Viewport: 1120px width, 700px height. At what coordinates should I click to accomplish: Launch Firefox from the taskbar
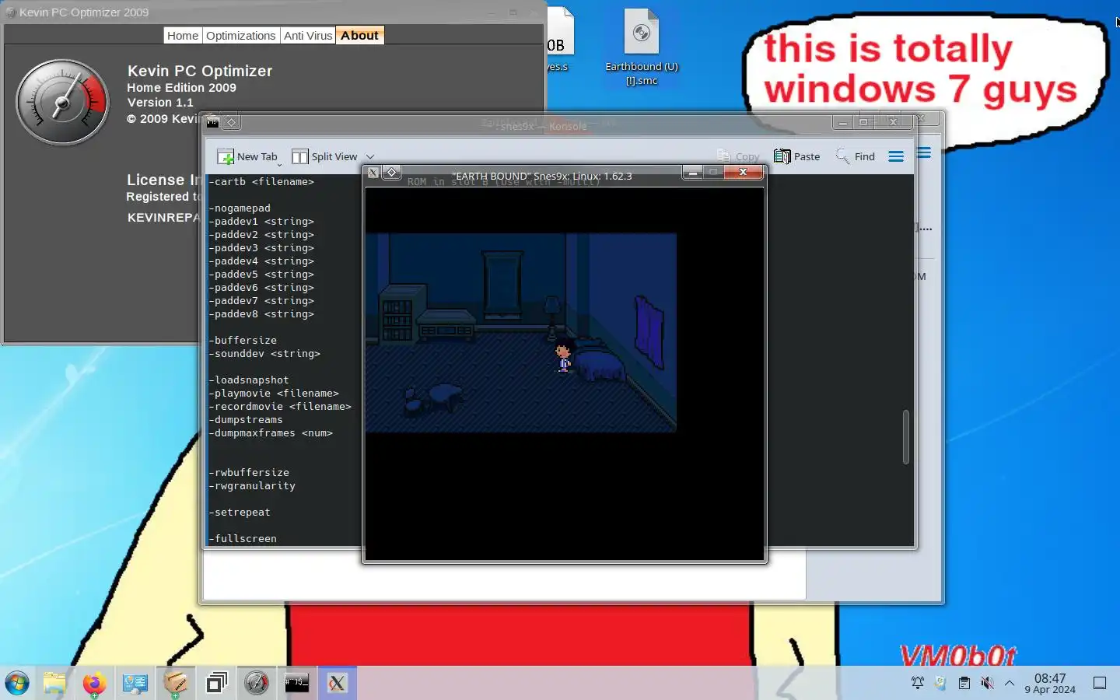pos(94,683)
